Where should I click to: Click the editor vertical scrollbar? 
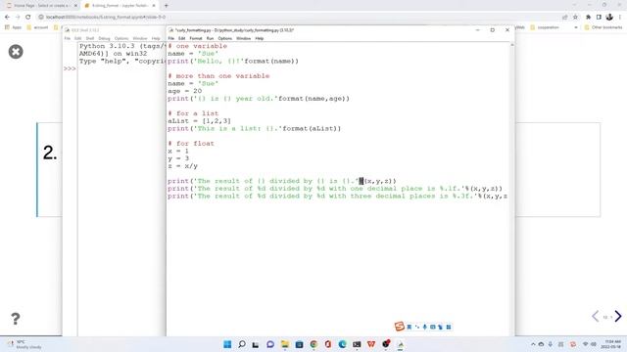coord(511,190)
